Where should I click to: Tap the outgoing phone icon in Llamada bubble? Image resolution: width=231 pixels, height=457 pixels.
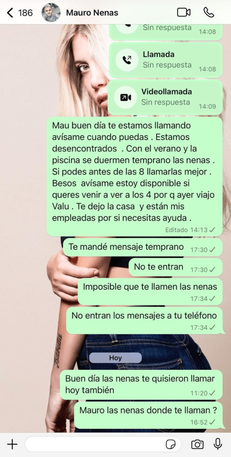point(126,60)
